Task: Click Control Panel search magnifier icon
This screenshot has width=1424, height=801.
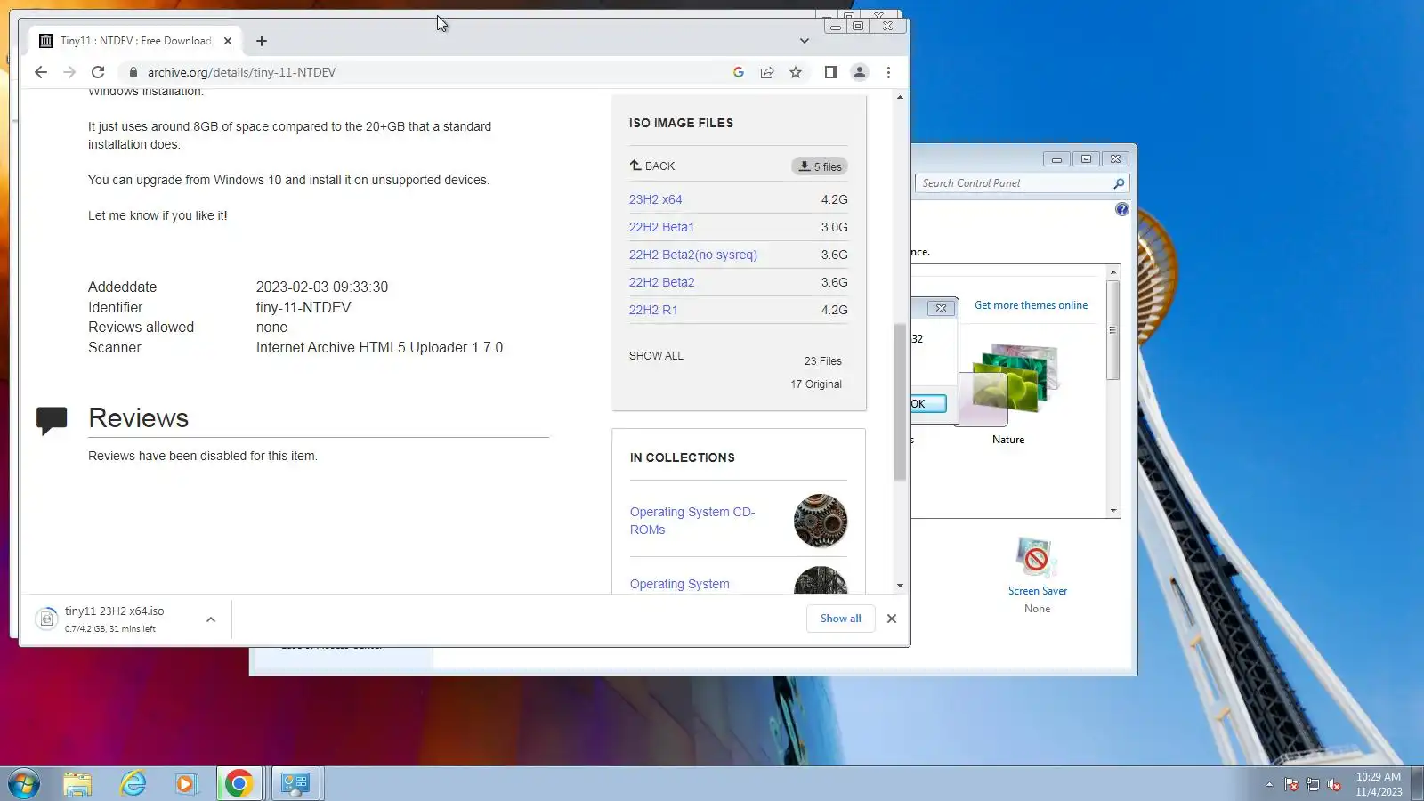Action: pyautogui.click(x=1120, y=183)
